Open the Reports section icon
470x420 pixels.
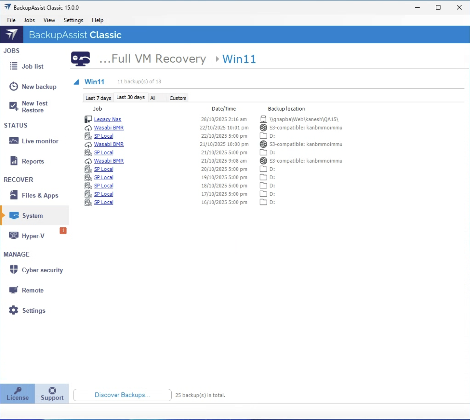click(14, 161)
